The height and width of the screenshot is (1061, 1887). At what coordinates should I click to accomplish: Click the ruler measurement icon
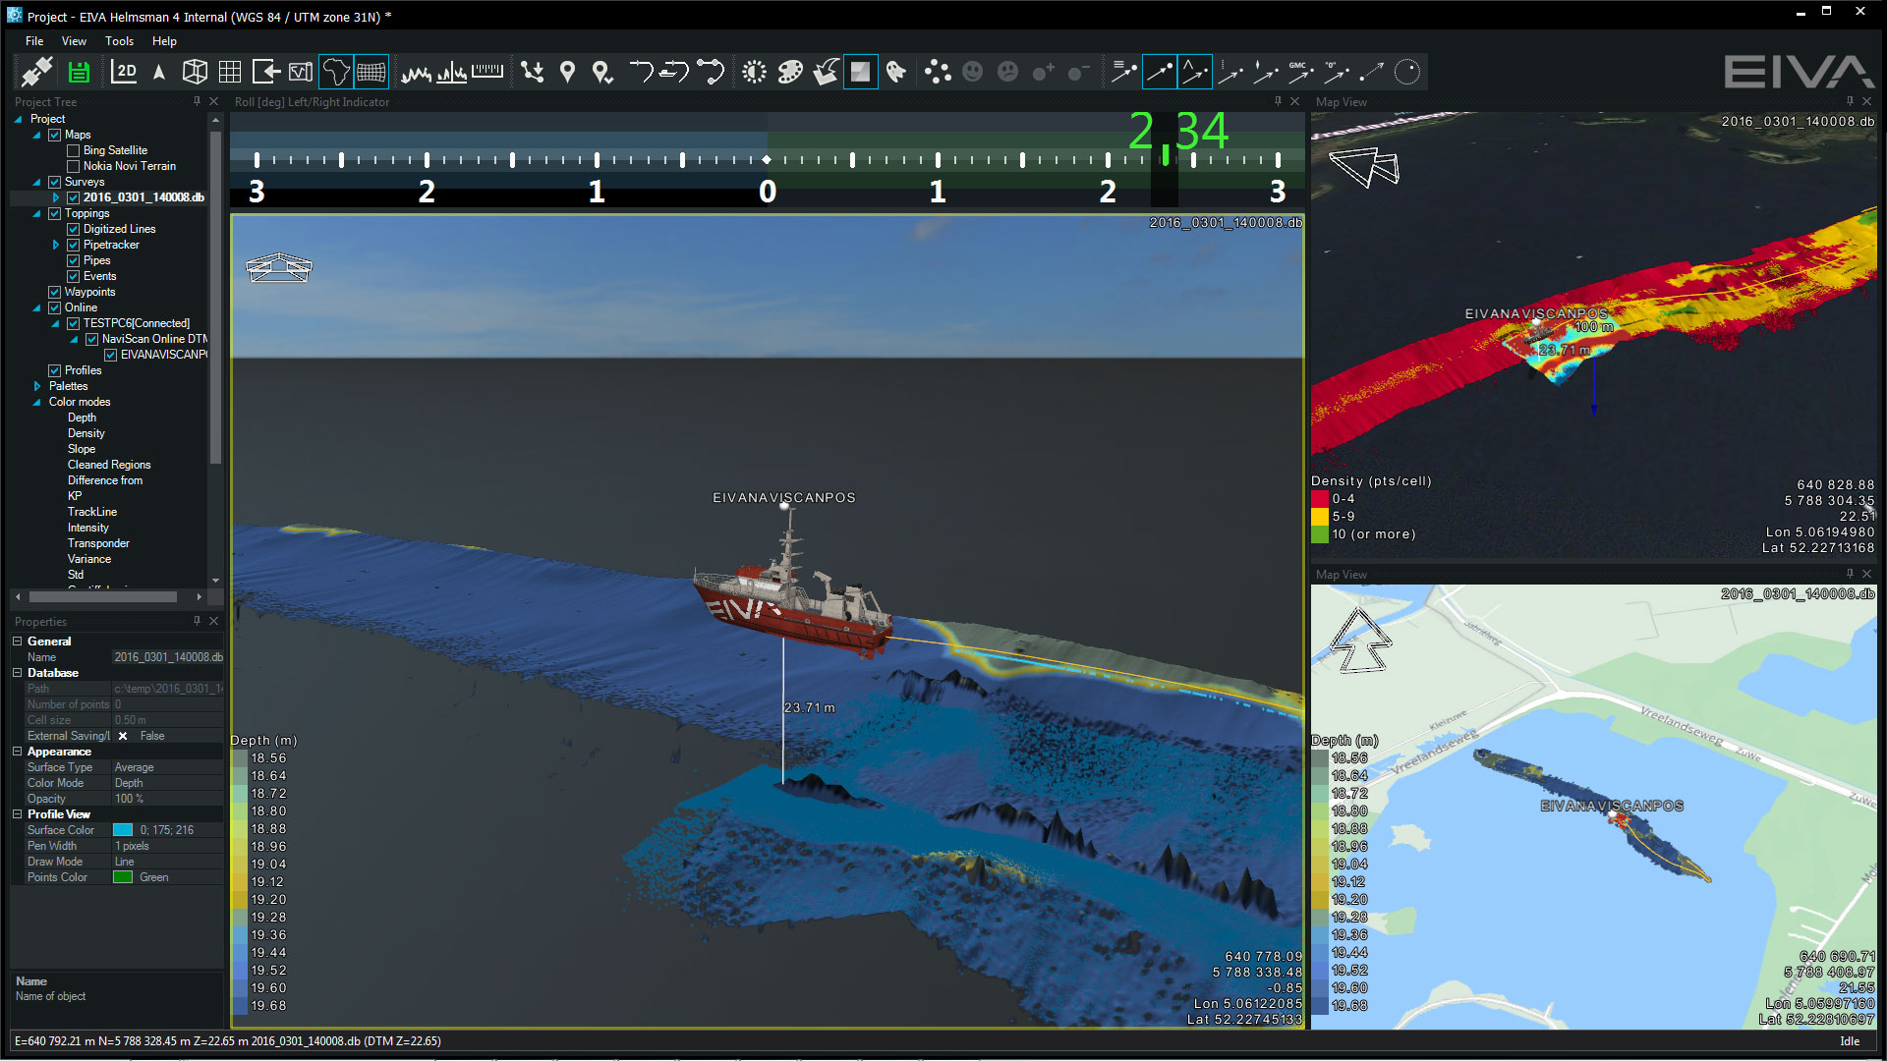tap(487, 72)
